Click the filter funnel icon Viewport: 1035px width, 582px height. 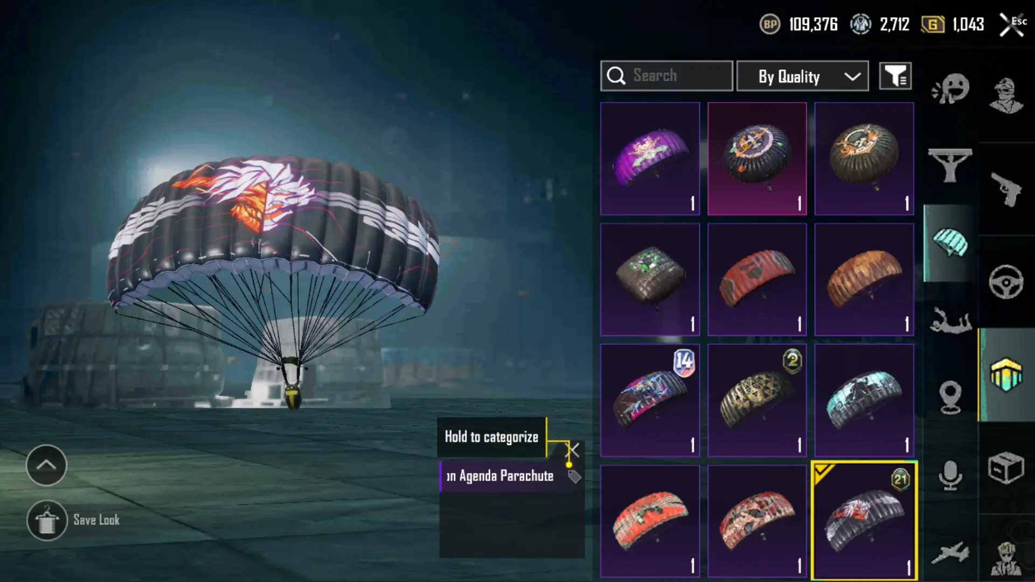(895, 76)
